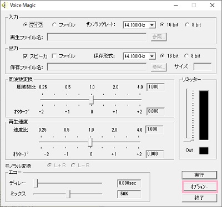Screen dimensions: 222x207
Task: Click the 終了 button
Action: coord(199,198)
